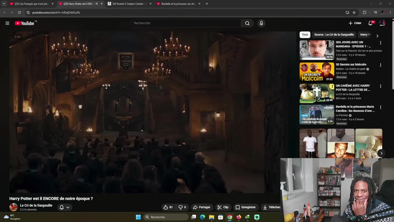Open File Explorer from the taskbar
Viewport: 394px width, 222px height.
click(x=211, y=217)
